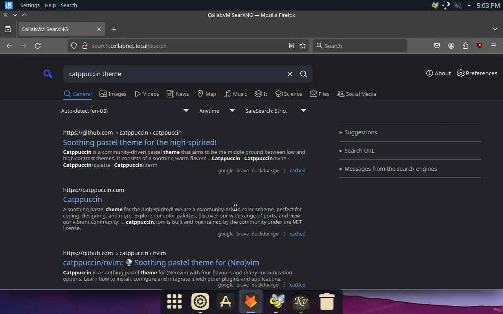
Task: Switch to the Files category
Action: click(x=319, y=94)
